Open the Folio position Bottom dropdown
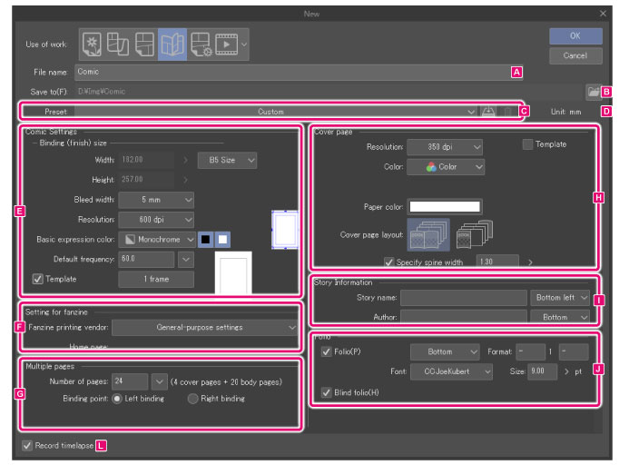Viewport: 629px width, 465px height. (x=445, y=351)
